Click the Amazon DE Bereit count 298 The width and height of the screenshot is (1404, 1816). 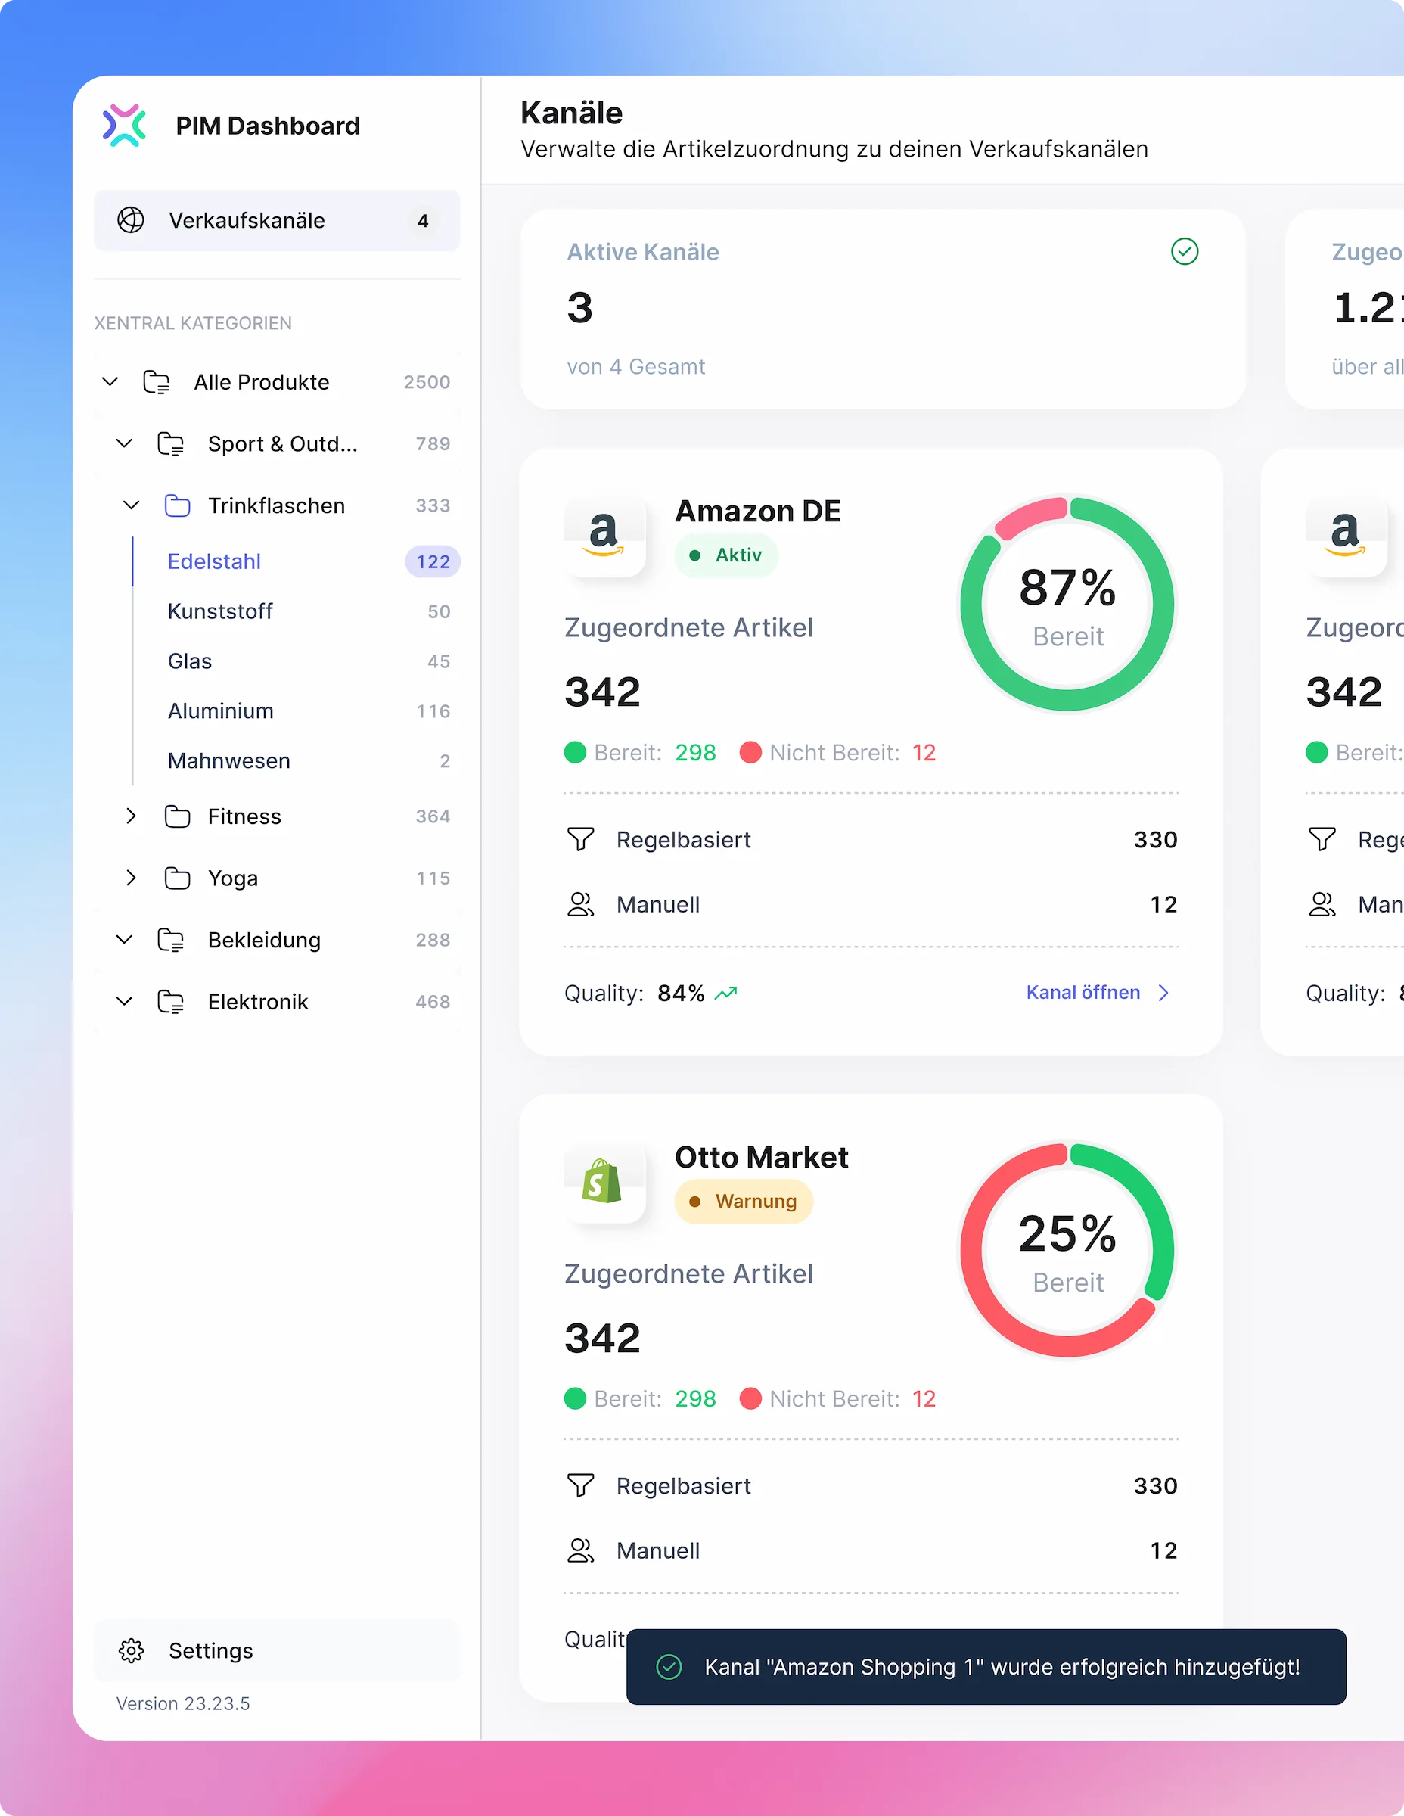[x=696, y=753]
